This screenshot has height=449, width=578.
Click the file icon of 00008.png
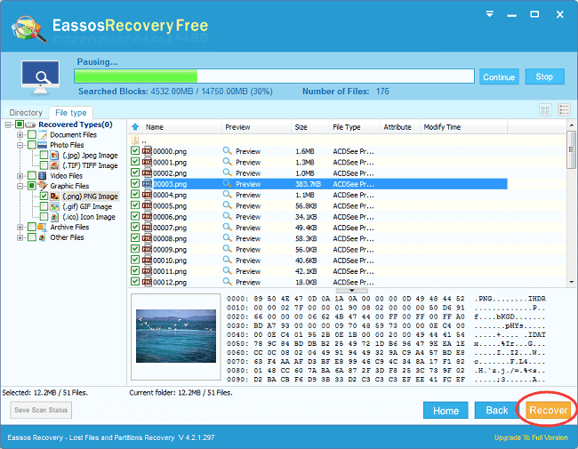[147, 238]
